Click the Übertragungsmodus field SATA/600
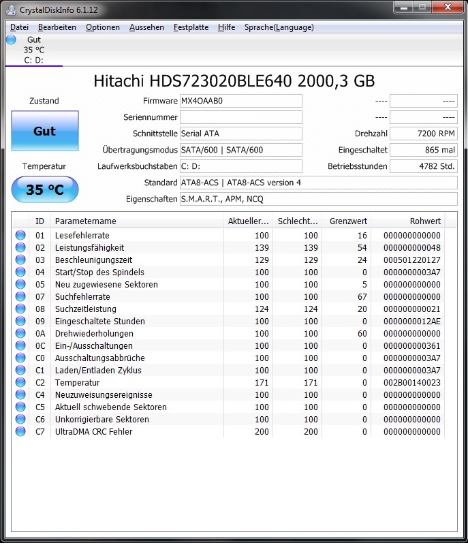The width and height of the screenshot is (468, 545). coord(240,150)
